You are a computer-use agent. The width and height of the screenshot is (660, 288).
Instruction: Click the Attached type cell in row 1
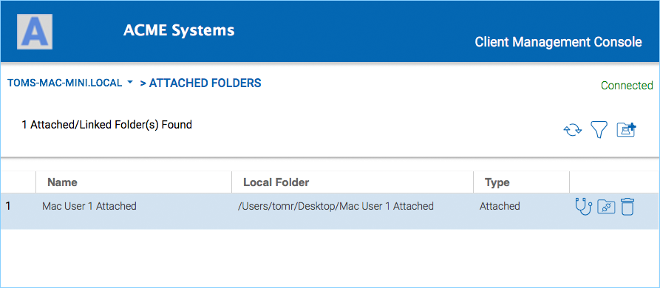click(500, 206)
